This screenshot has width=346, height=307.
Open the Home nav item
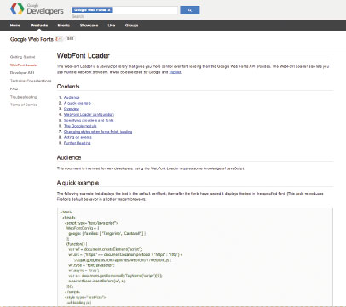tap(15, 26)
